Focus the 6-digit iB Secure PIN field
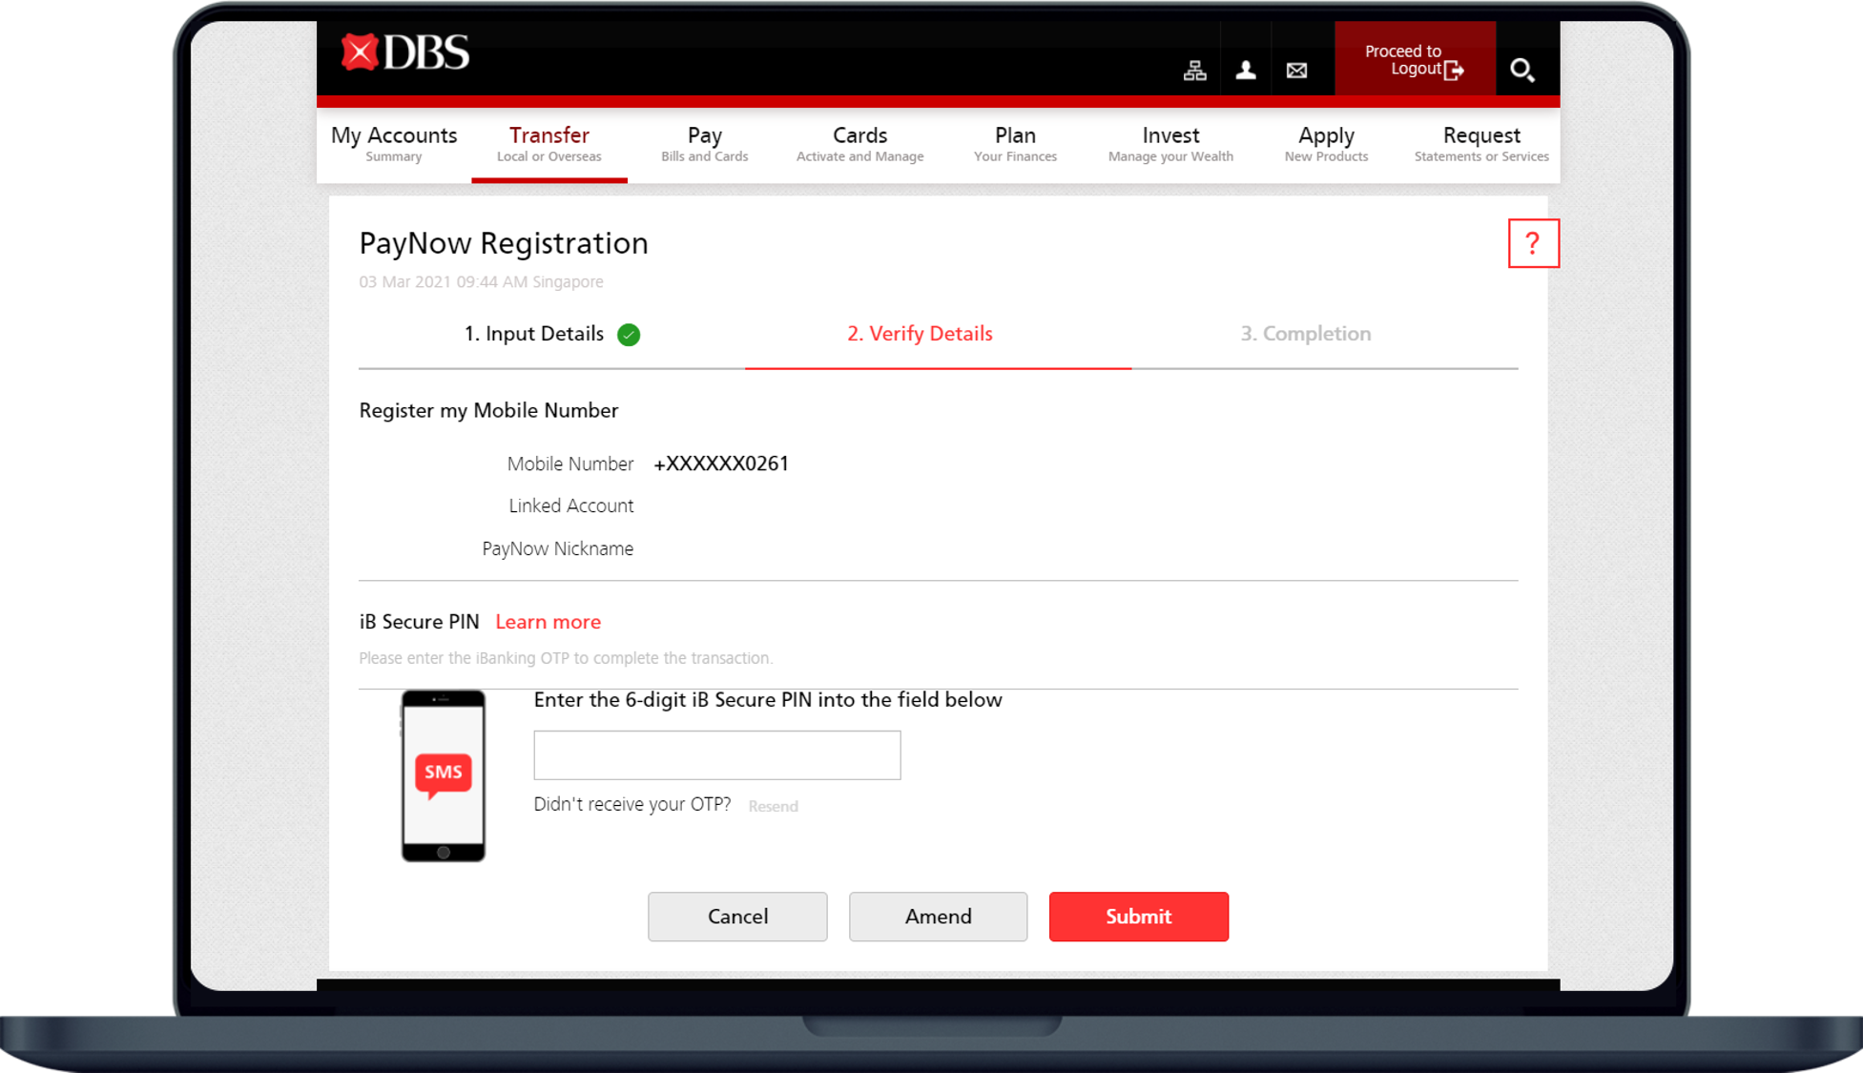The width and height of the screenshot is (1863, 1073). (x=717, y=755)
